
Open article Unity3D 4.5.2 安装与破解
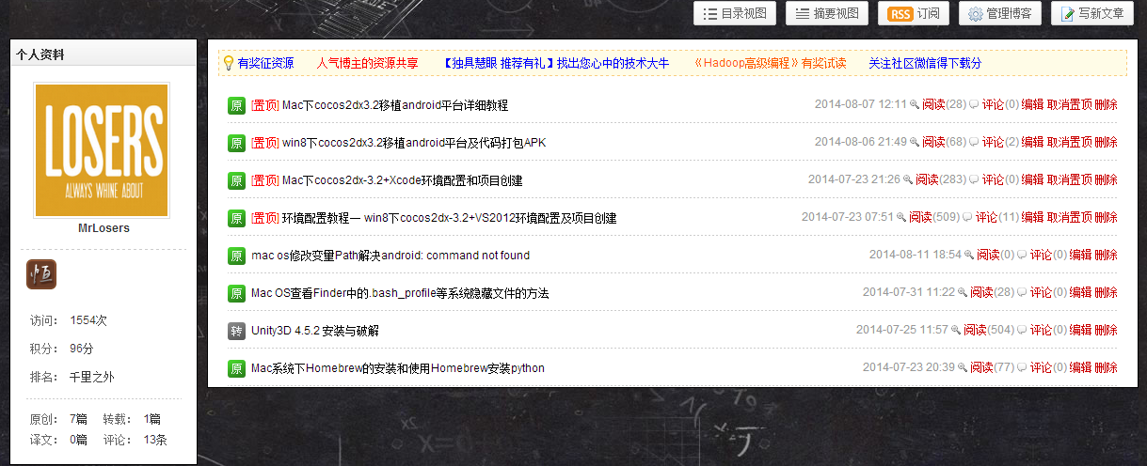pyautogui.click(x=315, y=331)
